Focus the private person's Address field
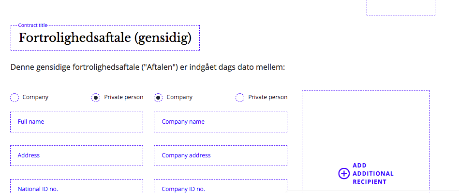The height and width of the screenshot is (193, 459). pos(76,155)
